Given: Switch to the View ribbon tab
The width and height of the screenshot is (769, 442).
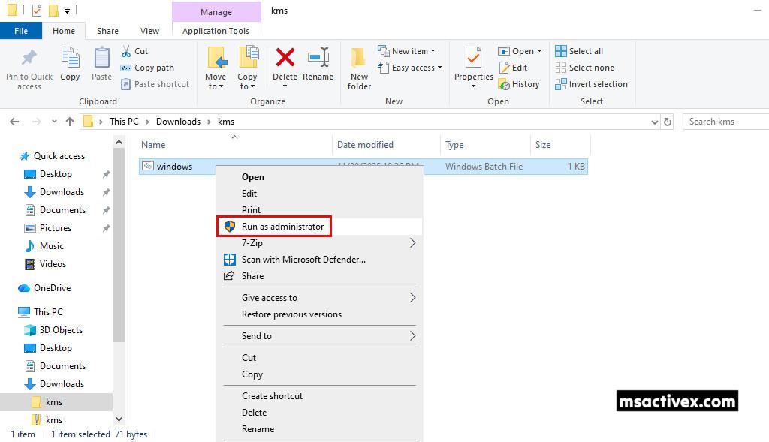Looking at the screenshot, I should click(149, 31).
